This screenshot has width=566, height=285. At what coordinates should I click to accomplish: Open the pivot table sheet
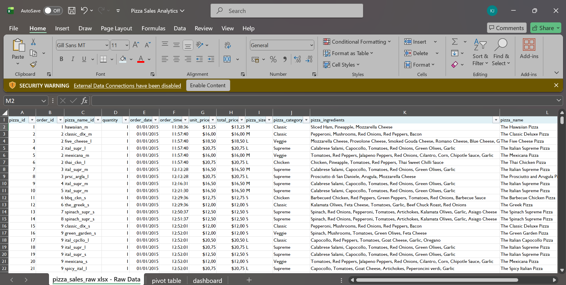166,280
